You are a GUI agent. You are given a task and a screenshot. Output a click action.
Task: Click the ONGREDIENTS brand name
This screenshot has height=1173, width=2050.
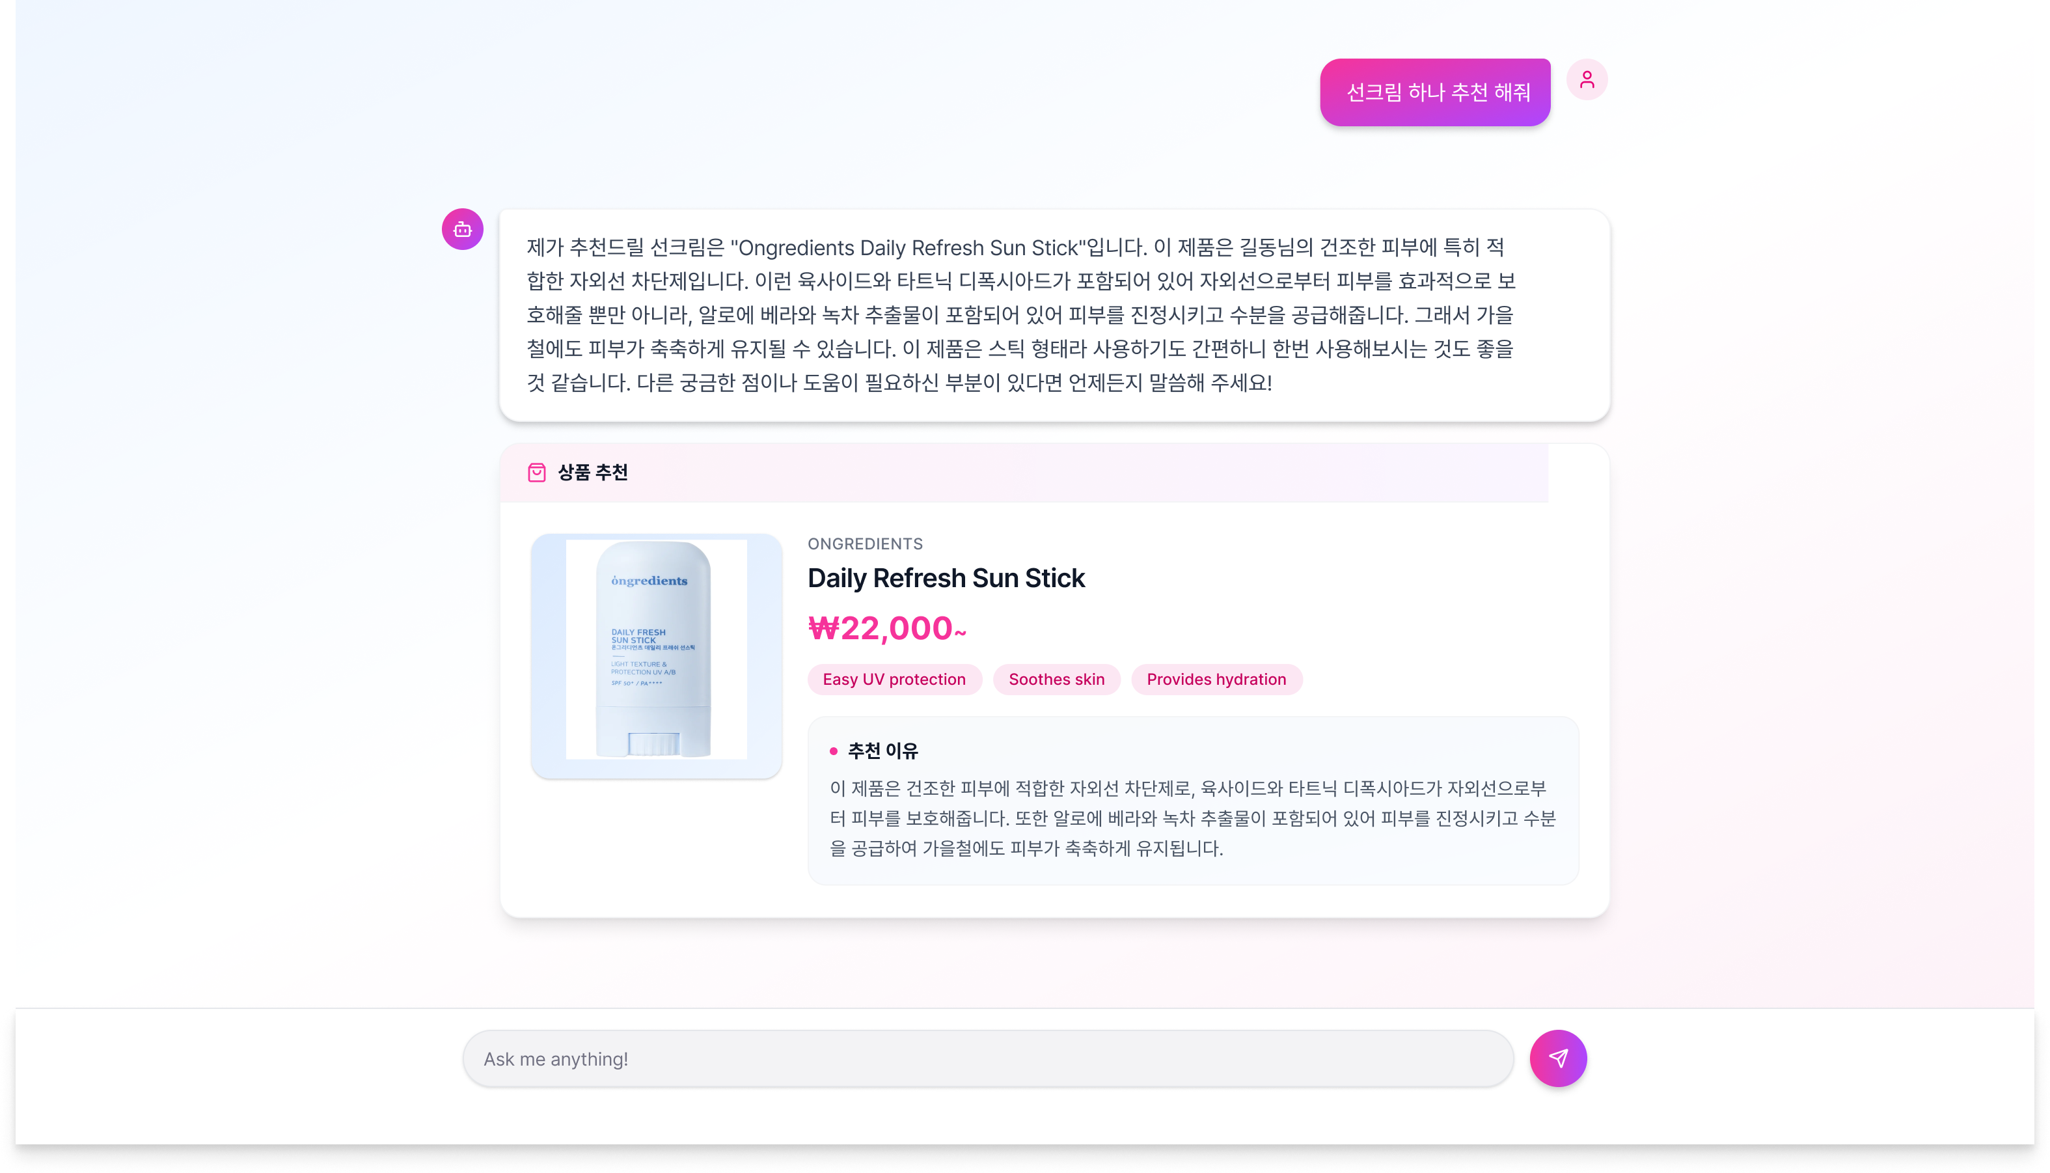click(865, 544)
